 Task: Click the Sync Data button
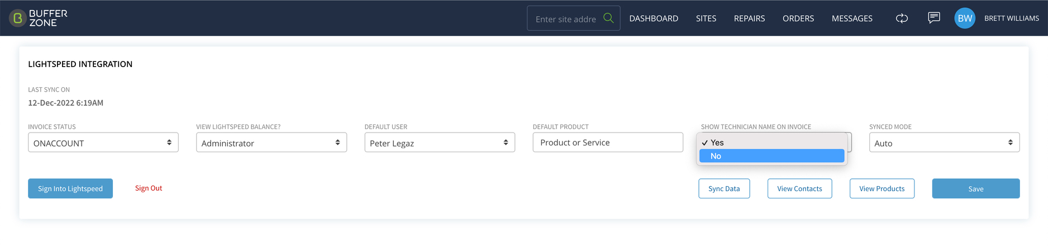(724, 188)
